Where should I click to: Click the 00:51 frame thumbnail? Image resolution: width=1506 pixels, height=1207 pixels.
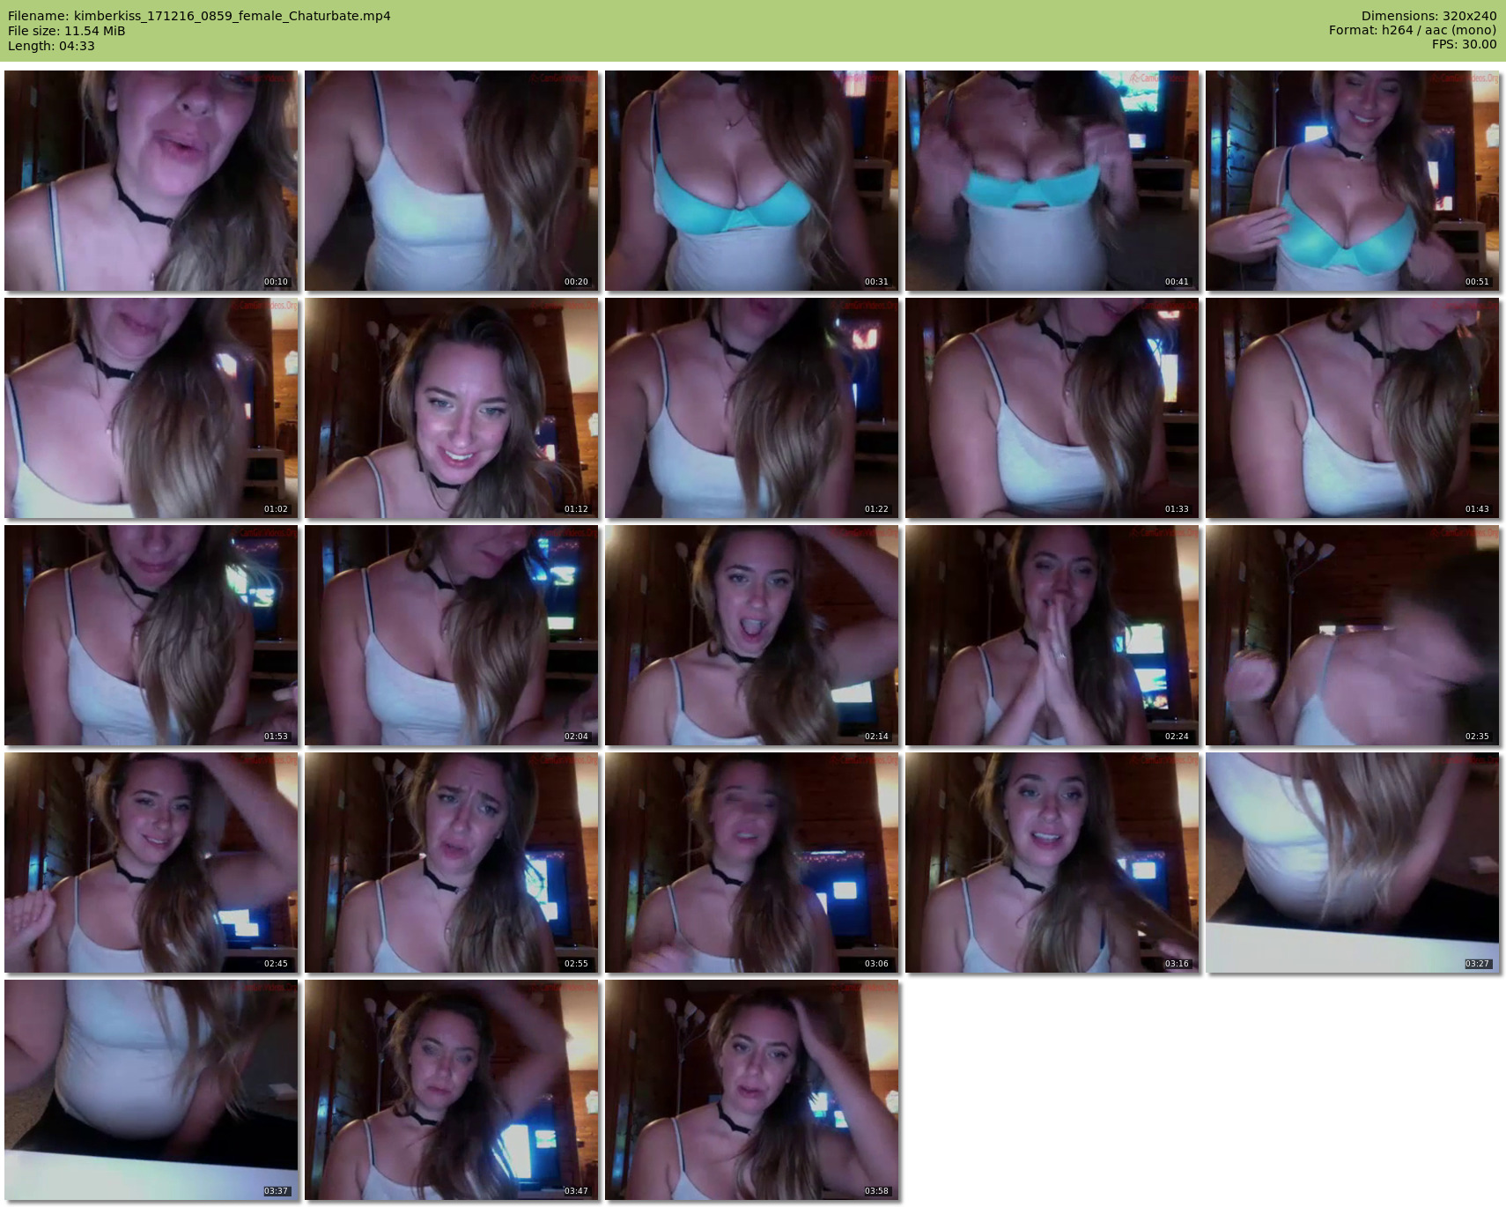(1352, 181)
